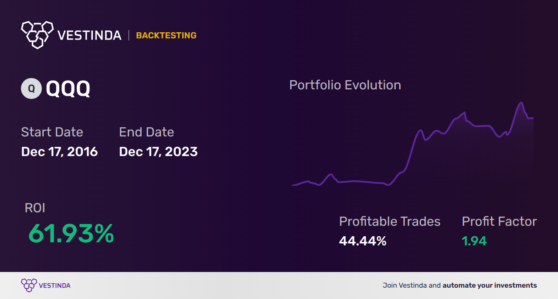The height and width of the screenshot is (299, 558).
Task: Click "automate your investments" footer link
Action: [490, 285]
